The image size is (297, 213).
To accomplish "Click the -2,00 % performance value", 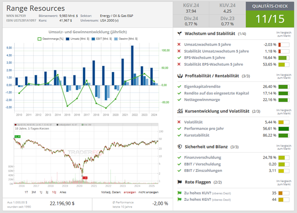I will click(160, 204).
